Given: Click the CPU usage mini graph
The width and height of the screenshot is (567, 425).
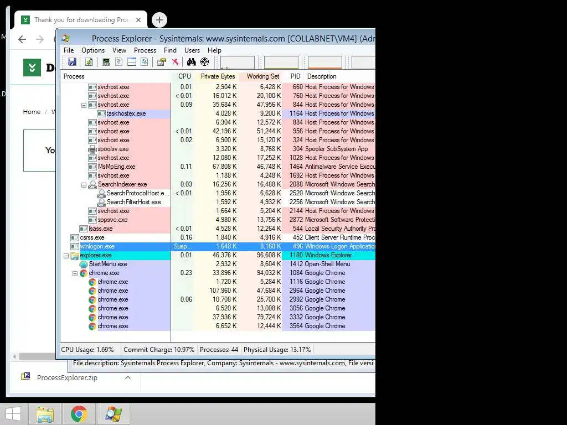Looking at the screenshot, I should (x=237, y=62).
